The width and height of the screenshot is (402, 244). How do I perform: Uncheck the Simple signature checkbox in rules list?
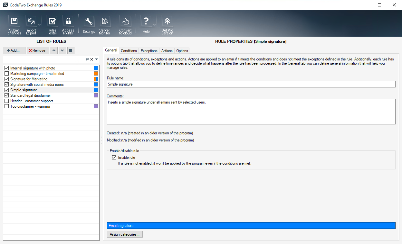(6, 90)
